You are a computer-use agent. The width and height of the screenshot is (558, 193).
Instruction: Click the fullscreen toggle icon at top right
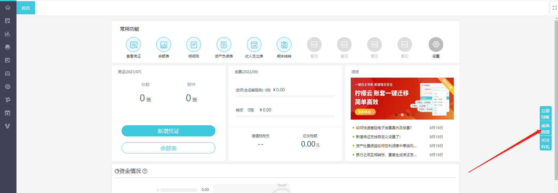pos(554,8)
